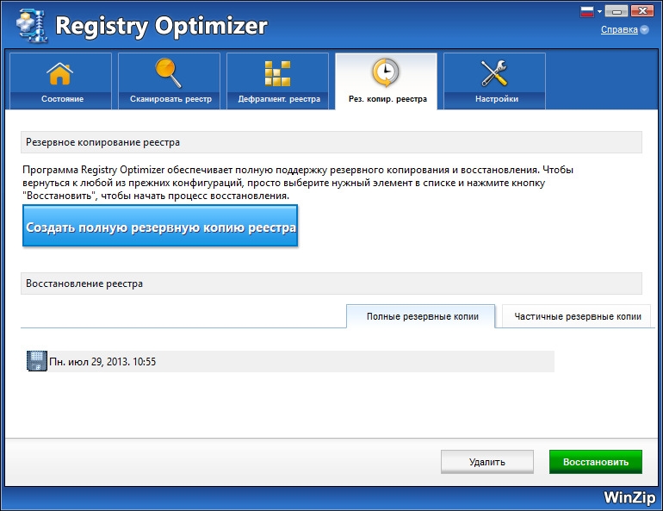Close the Registry Optimizer window
This screenshot has height=511, width=663.
click(x=642, y=11)
